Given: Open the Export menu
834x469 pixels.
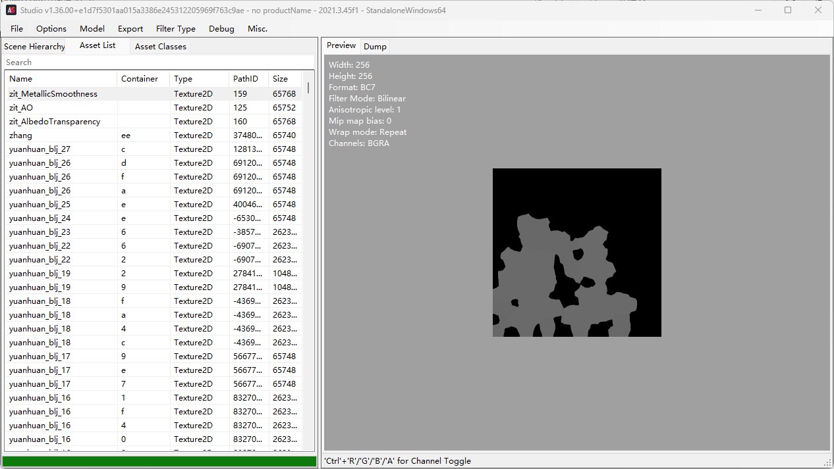Looking at the screenshot, I should [130, 29].
